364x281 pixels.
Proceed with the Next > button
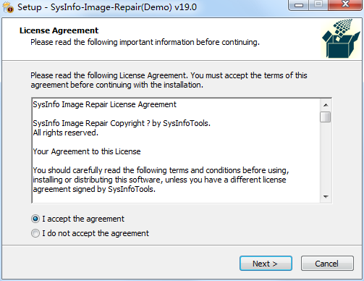point(266,264)
